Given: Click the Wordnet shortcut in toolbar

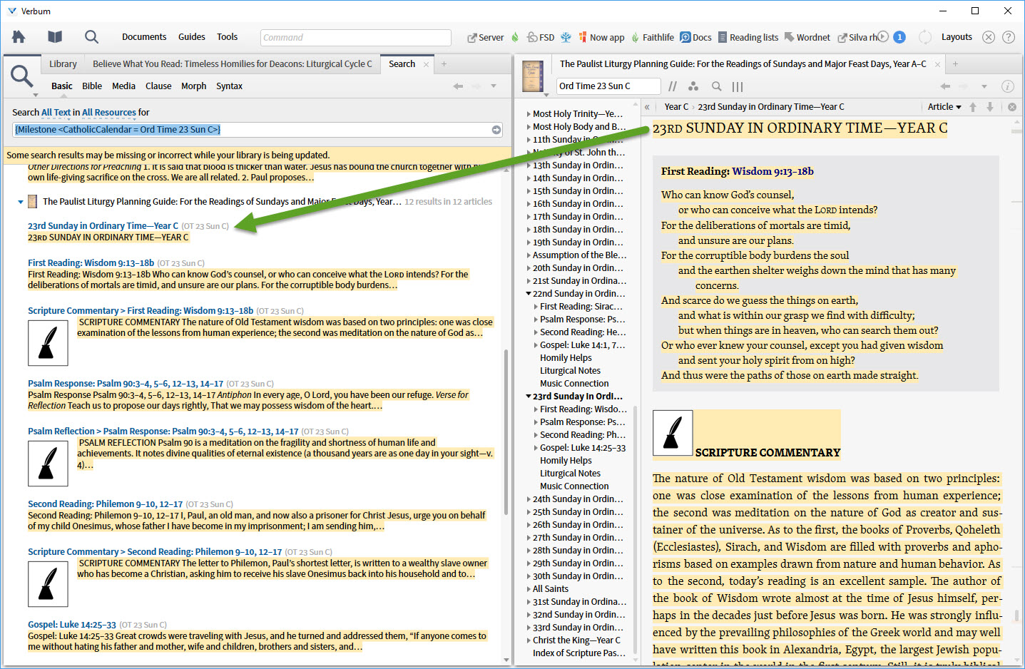Looking at the screenshot, I should pyautogui.click(x=807, y=37).
